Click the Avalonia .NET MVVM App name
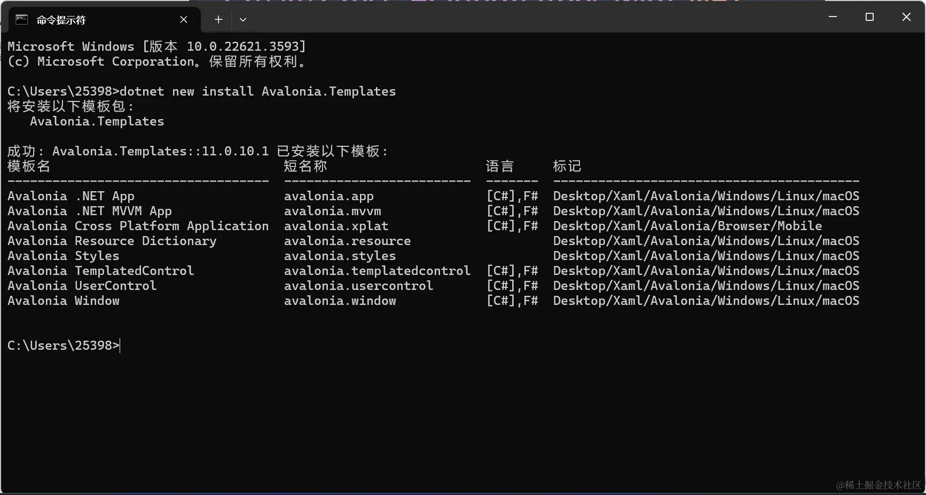Image resolution: width=926 pixels, height=495 pixels. click(x=90, y=211)
